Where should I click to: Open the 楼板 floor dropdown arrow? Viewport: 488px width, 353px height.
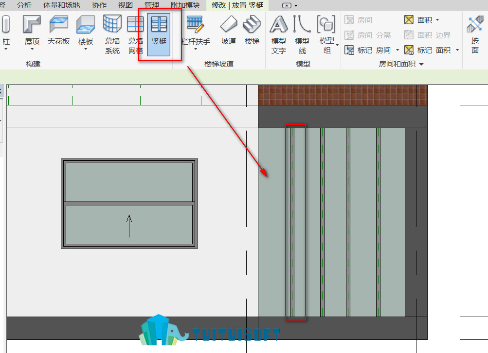pos(86,49)
